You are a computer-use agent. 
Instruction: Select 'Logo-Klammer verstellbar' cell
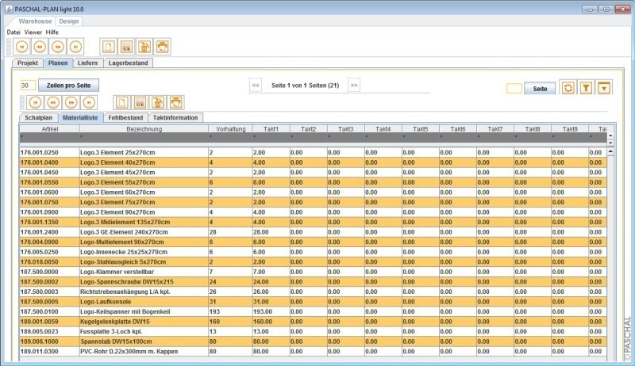[x=144, y=272]
